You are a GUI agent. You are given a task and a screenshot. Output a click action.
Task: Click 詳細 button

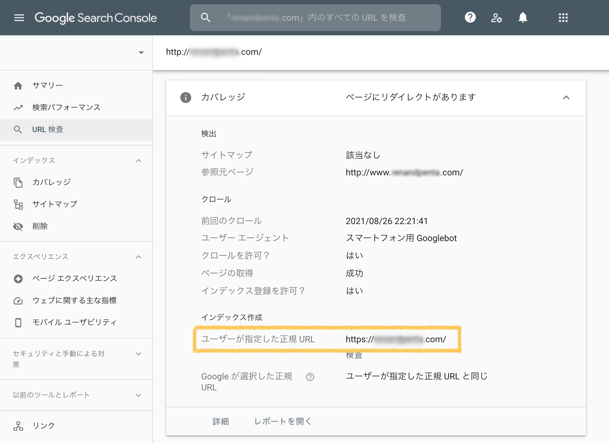tap(220, 421)
